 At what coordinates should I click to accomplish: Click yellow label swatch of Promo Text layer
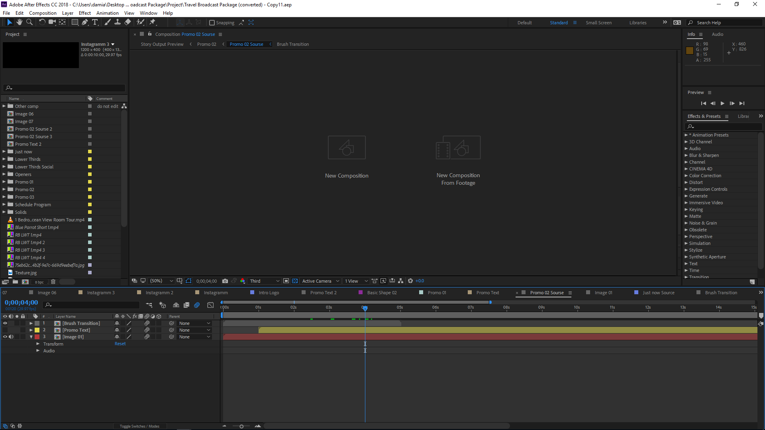click(x=37, y=330)
